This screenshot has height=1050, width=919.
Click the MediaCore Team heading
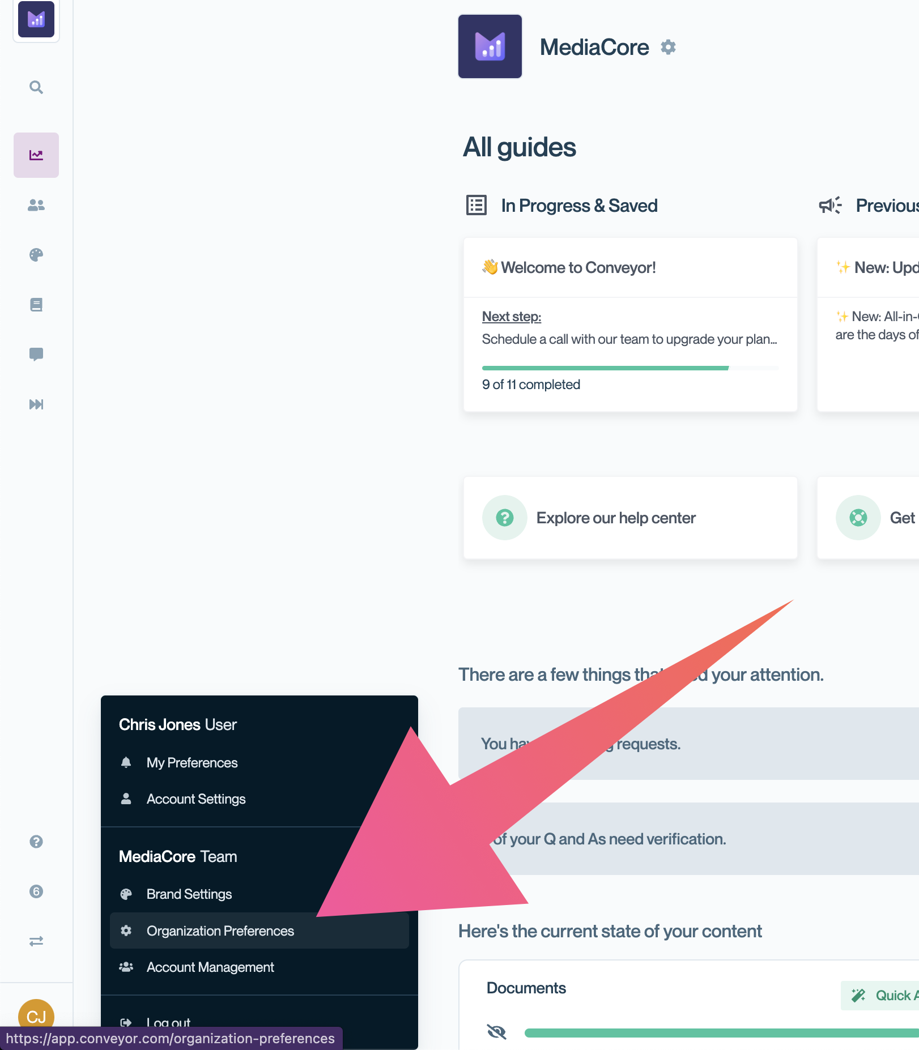(x=178, y=857)
